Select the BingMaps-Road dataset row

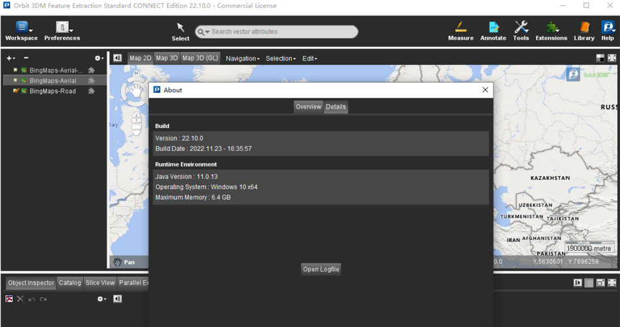pos(55,91)
